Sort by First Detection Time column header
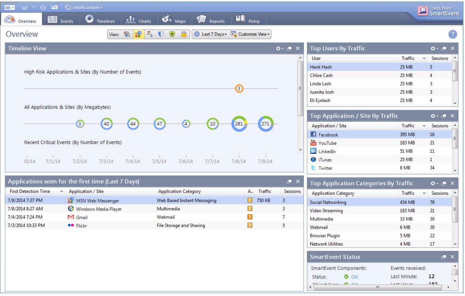The width and height of the screenshot is (465, 296). pyautogui.click(x=30, y=191)
